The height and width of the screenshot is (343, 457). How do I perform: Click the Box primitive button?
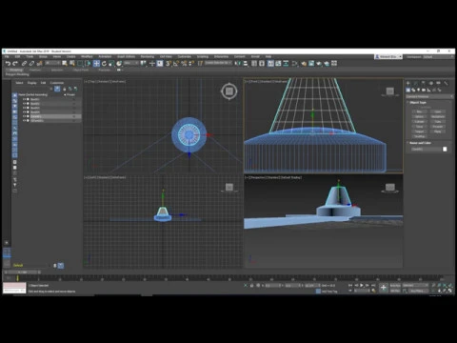[x=419, y=111]
